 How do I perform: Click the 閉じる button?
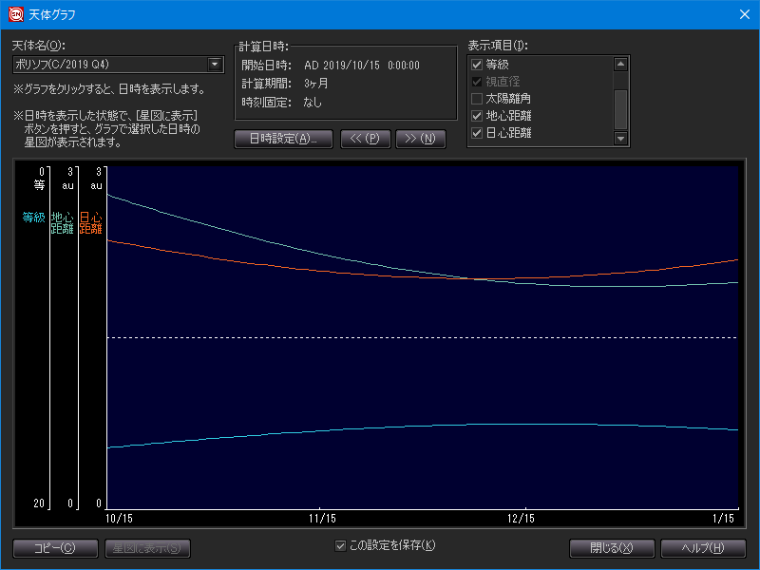(613, 548)
